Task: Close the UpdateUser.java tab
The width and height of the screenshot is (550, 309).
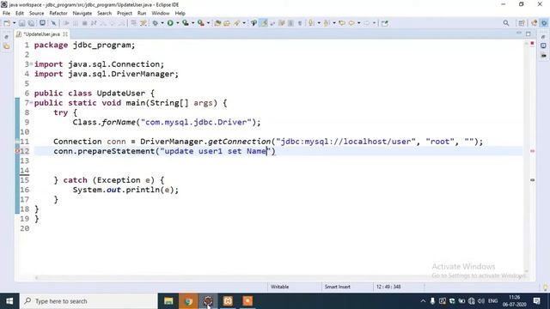Action: (x=65, y=34)
